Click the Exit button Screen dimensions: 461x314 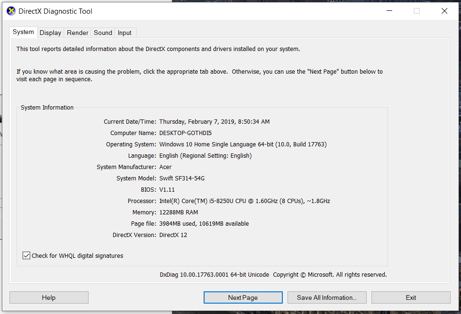pos(411,297)
